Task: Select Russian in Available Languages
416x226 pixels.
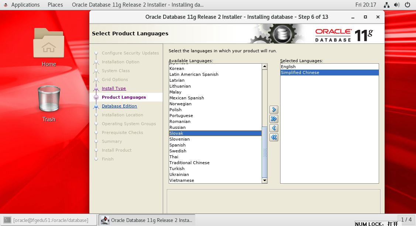Action: pyautogui.click(x=215, y=127)
